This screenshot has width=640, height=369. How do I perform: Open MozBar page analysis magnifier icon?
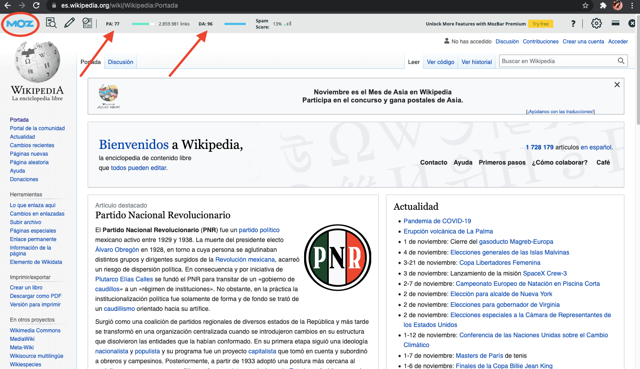pos(51,24)
